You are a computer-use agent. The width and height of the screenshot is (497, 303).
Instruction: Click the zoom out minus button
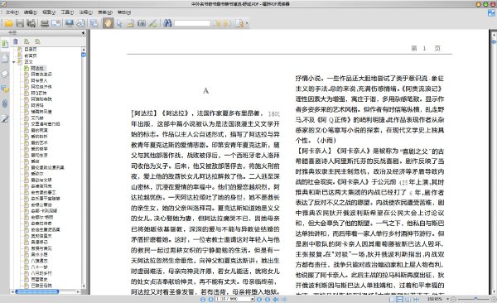[453, 299]
